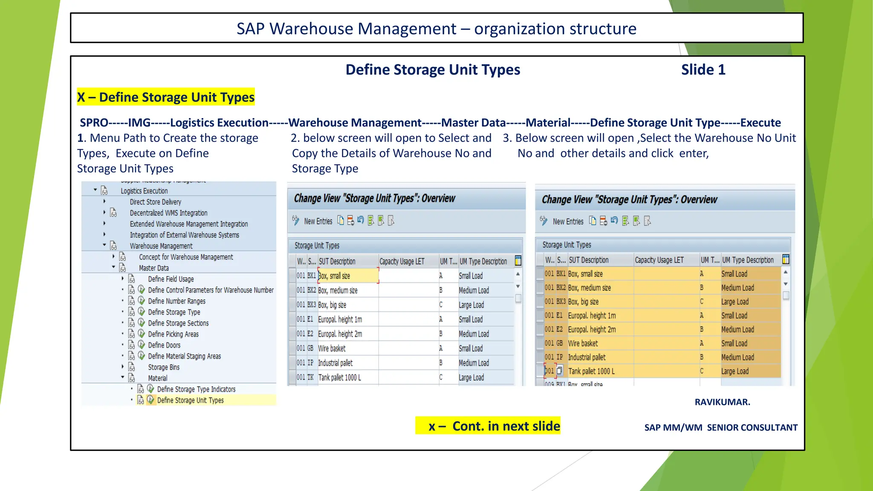Viewport: 873px width, 491px height.
Task: Run the Define Storage Type IMG activity icon
Action: click(142, 312)
